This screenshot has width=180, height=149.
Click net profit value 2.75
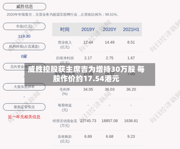pyautogui.click(x=109, y=58)
